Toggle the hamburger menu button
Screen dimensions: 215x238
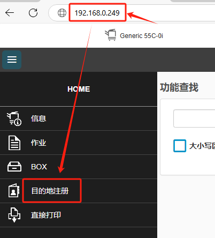pyautogui.click(x=12, y=59)
